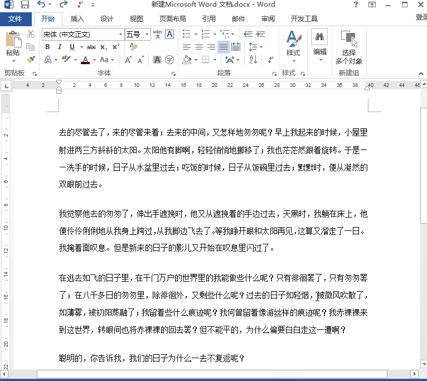The height and width of the screenshot is (381, 427).
Task: Save the document with the floppy disk icon
Action: pyautogui.click(x=25, y=4)
